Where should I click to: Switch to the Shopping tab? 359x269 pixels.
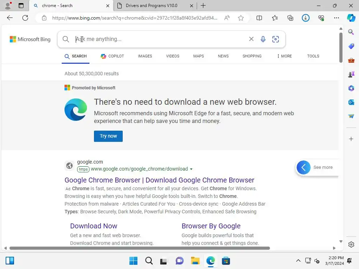point(252,56)
